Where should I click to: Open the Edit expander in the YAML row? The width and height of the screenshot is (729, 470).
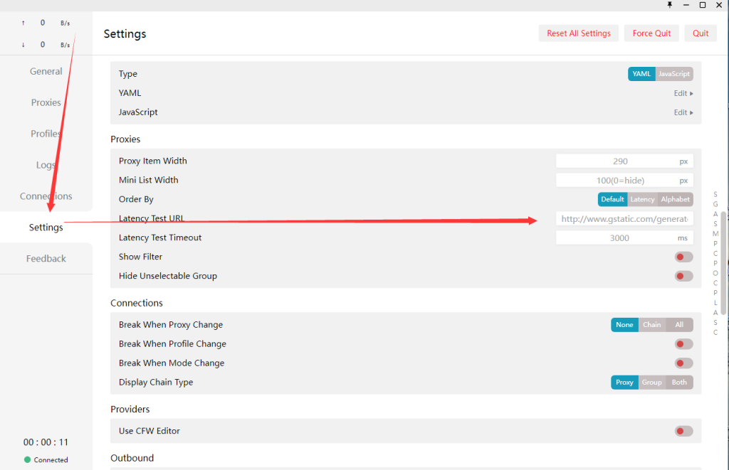click(683, 93)
